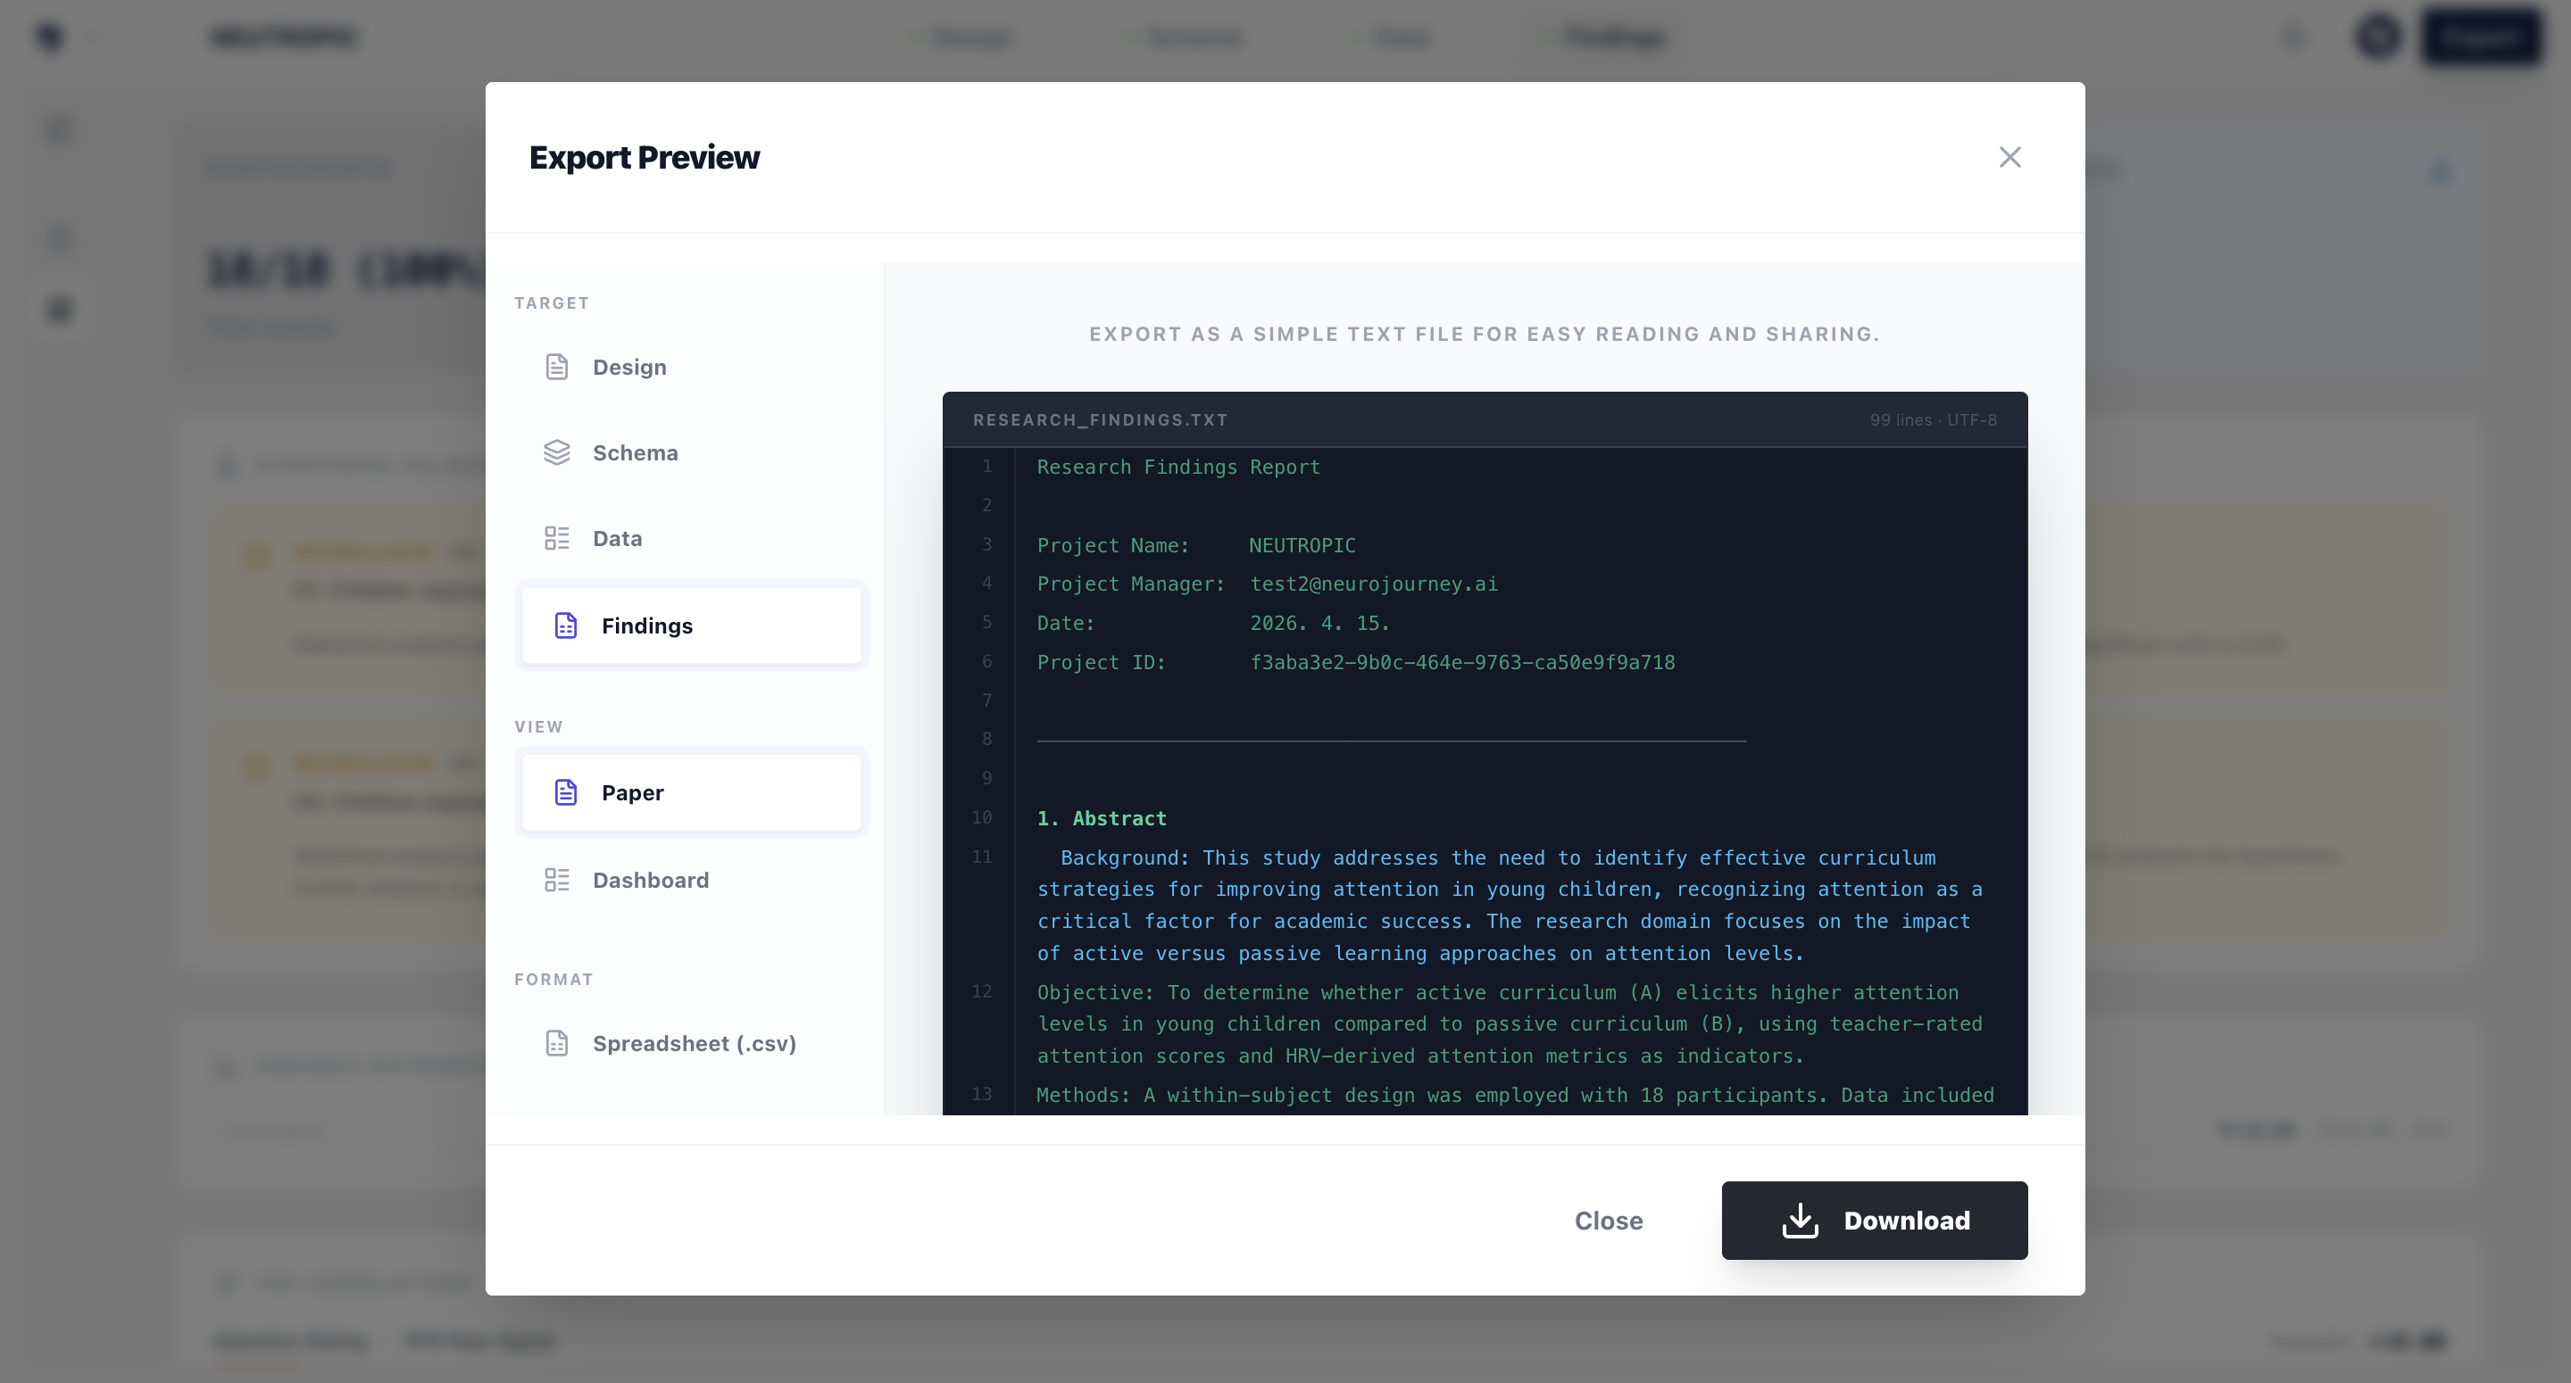2571x1383 pixels.
Task: Select Data as export target
Action: tap(617, 539)
